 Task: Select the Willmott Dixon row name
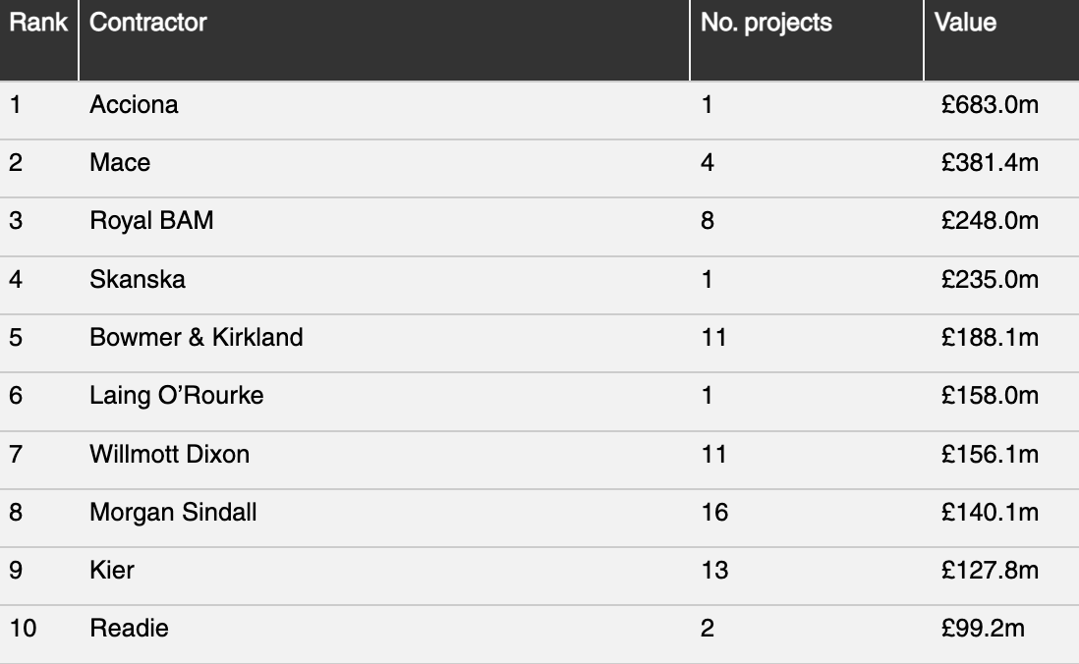(x=169, y=454)
